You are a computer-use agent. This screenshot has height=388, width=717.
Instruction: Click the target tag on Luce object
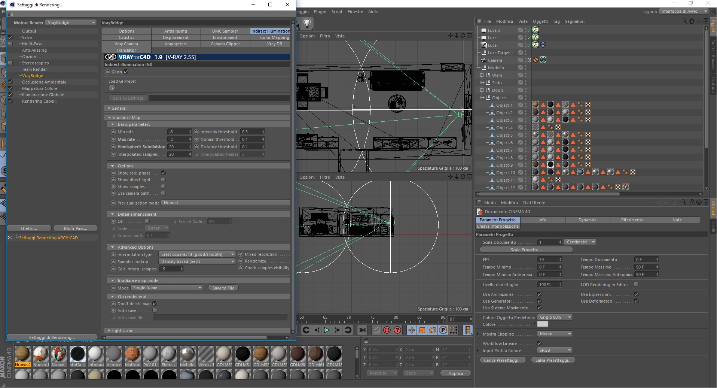click(543, 45)
